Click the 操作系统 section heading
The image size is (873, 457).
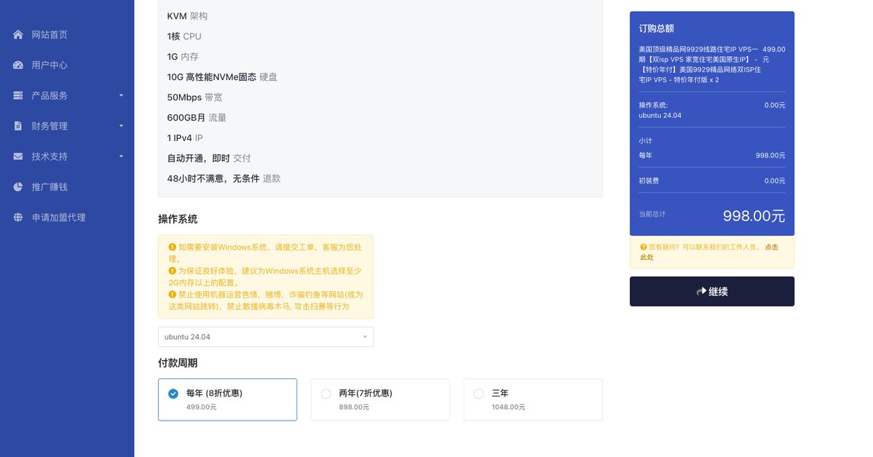(x=178, y=219)
